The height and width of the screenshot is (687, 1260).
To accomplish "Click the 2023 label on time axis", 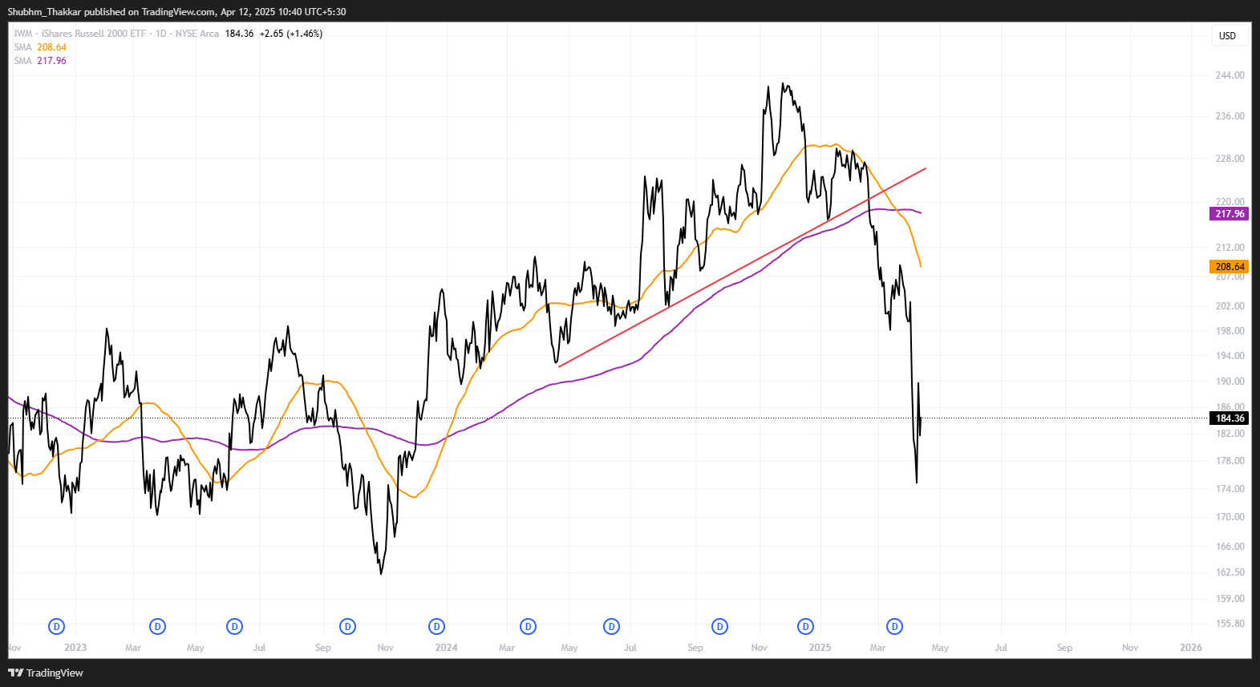I will (x=75, y=648).
